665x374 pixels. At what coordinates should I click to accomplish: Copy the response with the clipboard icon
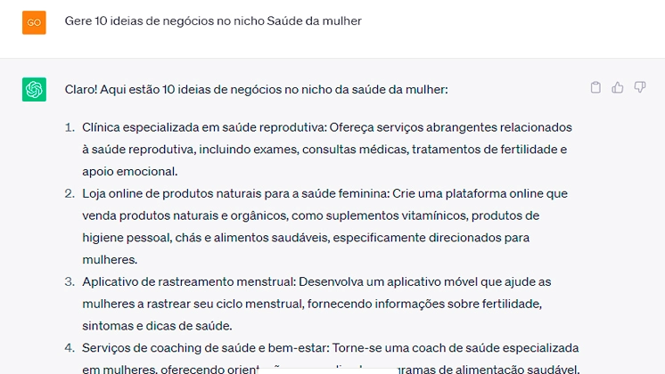click(595, 87)
